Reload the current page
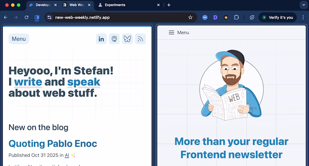This screenshot has height=166, width=309. 26,17
